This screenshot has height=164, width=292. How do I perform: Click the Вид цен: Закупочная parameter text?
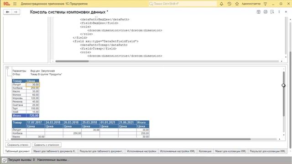pos(42,71)
